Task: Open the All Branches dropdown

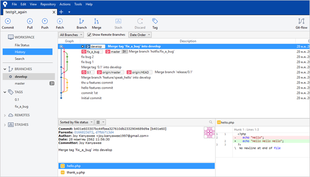Action: (x=71, y=35)
